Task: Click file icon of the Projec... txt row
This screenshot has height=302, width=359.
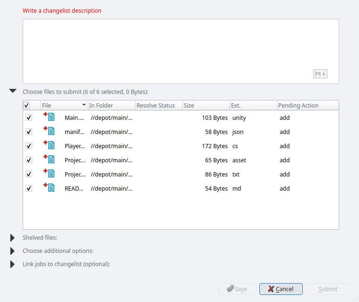Action: (49, 173)
